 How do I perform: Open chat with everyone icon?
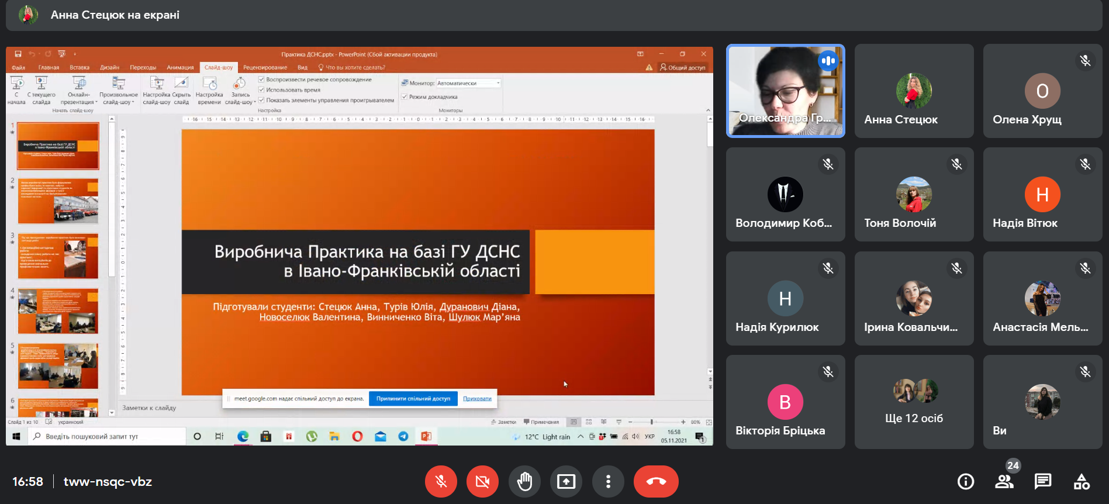1042,481
